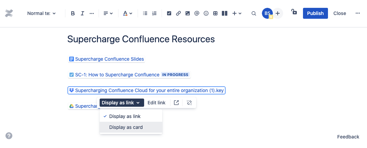Open the emoji picker
The image size is (367, 148).
tap(206, 14)
